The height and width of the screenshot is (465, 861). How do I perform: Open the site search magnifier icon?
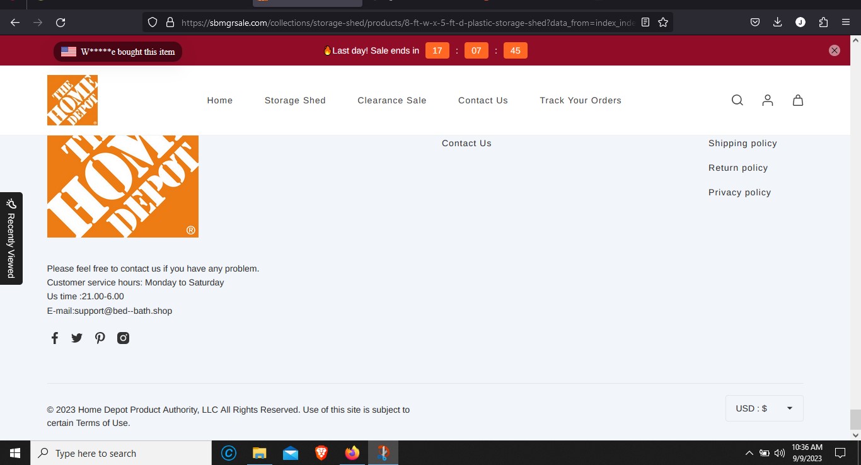[x=737, y=100]
